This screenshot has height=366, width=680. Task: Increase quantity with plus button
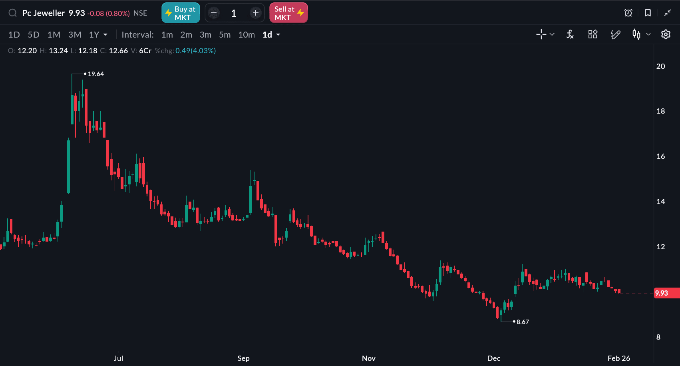[x=256, y=13]
